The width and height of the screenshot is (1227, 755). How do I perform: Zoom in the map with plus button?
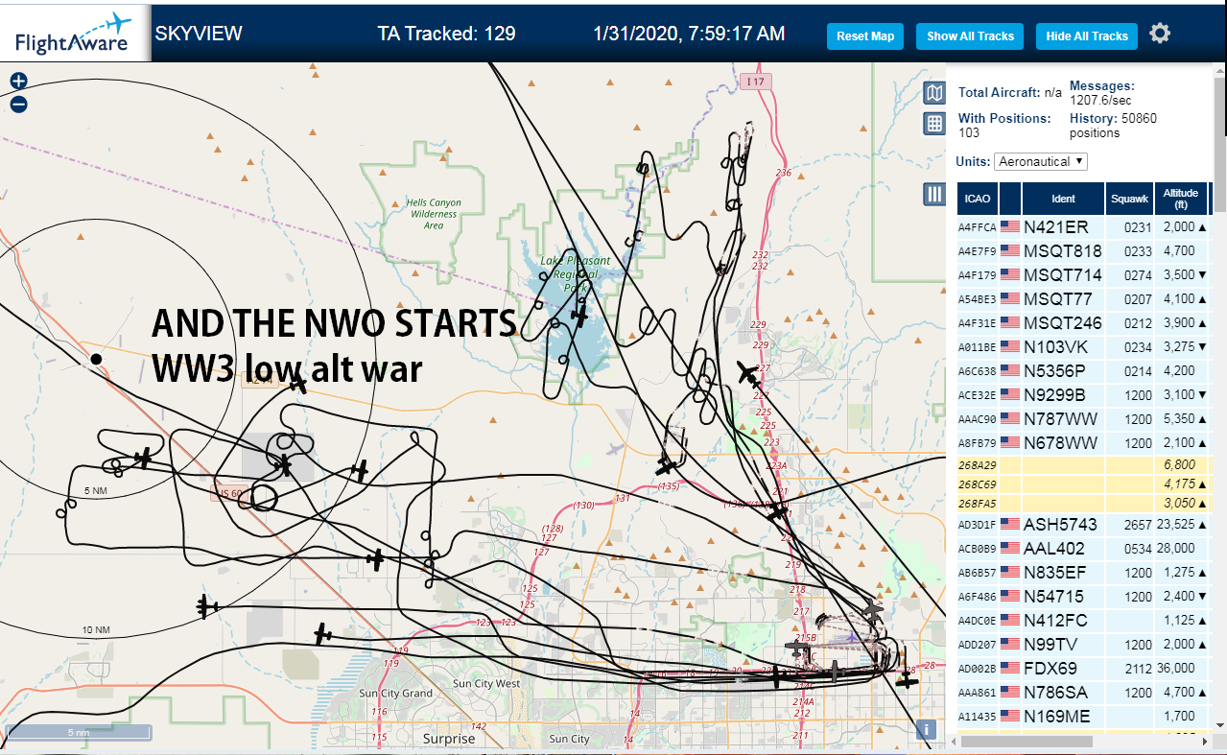coord(18,82)
